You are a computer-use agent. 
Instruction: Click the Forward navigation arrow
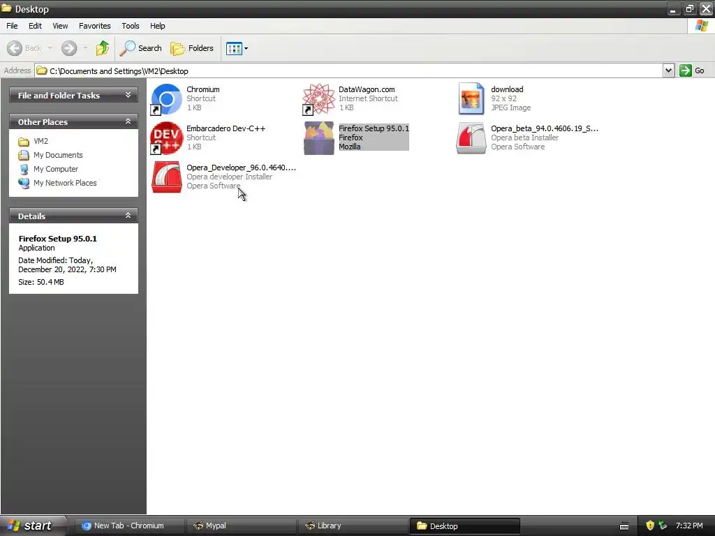coord(69,48)
